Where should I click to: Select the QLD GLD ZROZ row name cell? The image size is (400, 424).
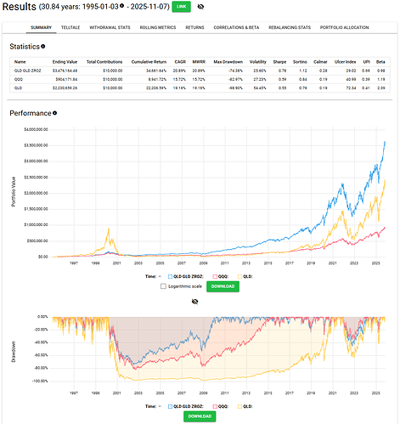[x=28, y=71]
